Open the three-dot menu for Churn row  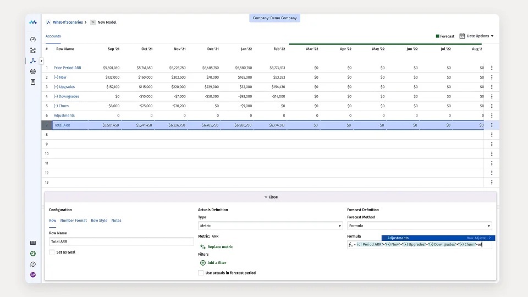491,106
